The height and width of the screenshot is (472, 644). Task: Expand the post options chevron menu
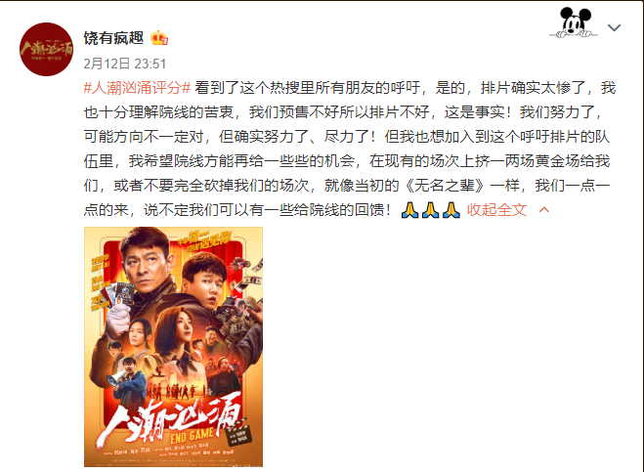[x=614, y=27]
